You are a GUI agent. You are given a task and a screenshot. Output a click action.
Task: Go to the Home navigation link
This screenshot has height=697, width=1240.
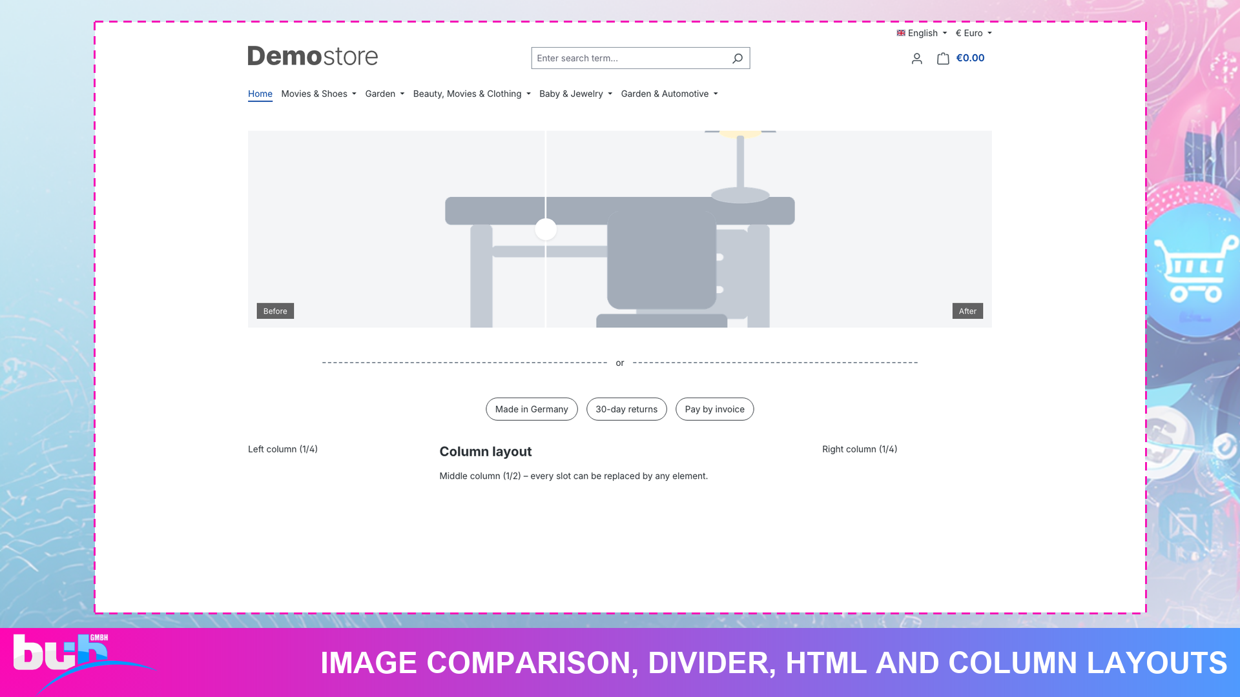260,94
